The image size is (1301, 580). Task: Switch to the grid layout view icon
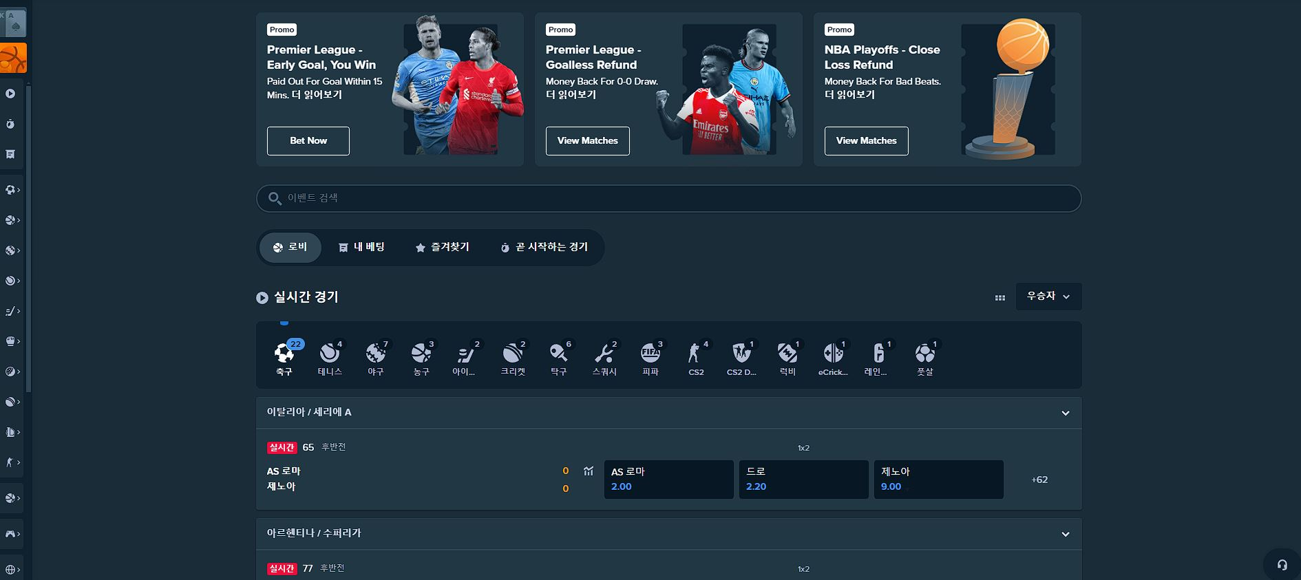(x=1000, y=297)
